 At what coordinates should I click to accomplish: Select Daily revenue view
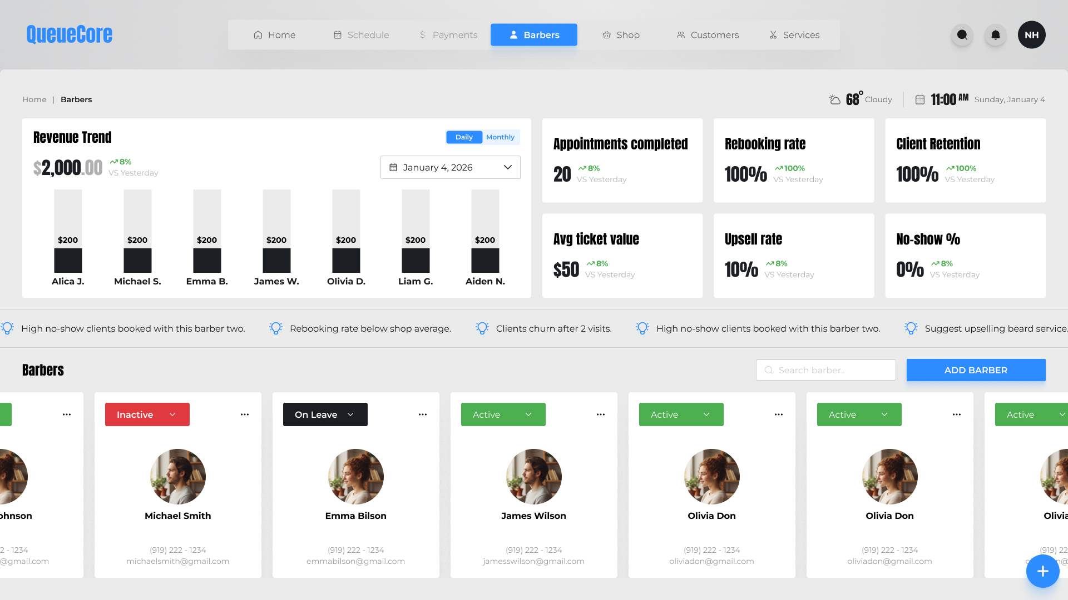[x=464, y=137]
